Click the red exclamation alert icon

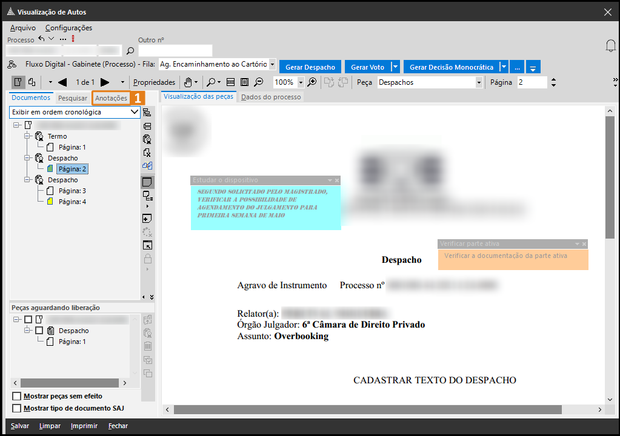point(73,39)
